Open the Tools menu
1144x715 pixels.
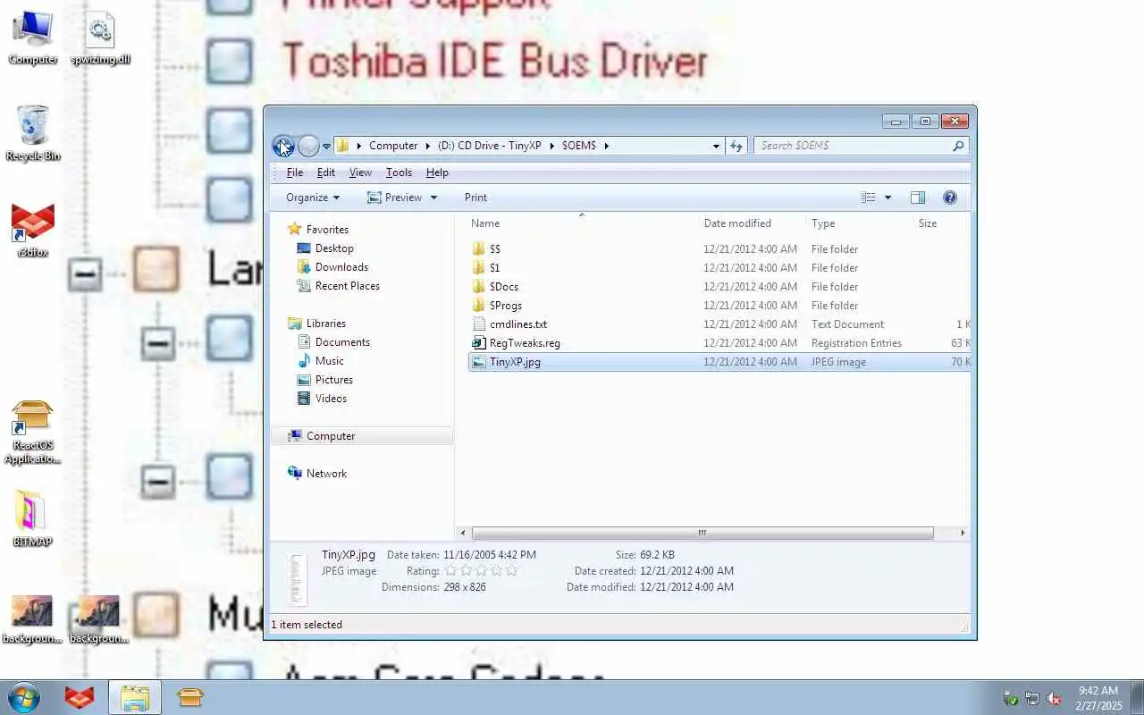click(x=399, y=172)
